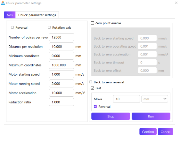Select the Axis tab
Image resolution: width=180 pixels, height=142 pixels.
pyautogui.click(x=10, y=15)
